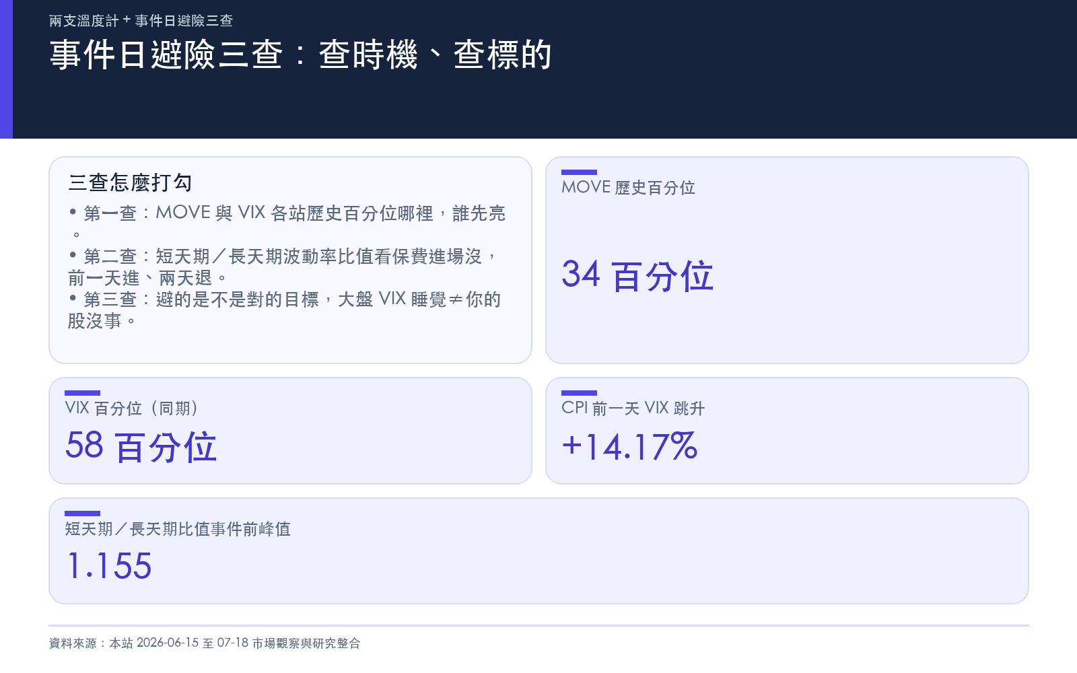Screen dimensions: 1077x673
Task: Click the label MOVE 歷史百分位
Action: click(628, 188)
